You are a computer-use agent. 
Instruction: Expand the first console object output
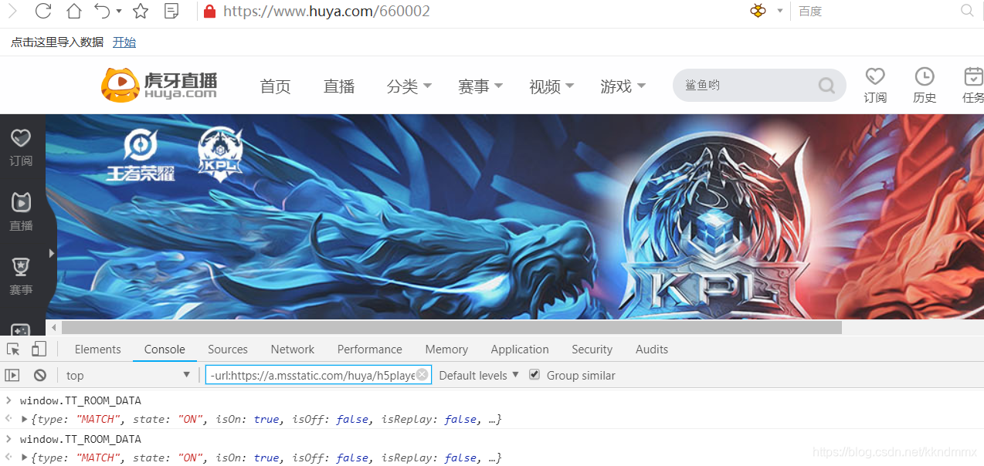pos(24,420)
